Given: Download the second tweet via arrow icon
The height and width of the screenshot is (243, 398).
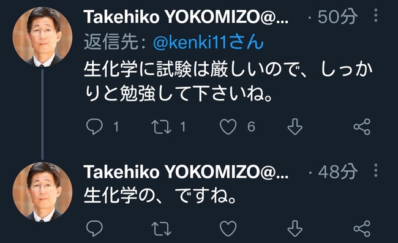Looking at the screenshot, I should 295,228.
